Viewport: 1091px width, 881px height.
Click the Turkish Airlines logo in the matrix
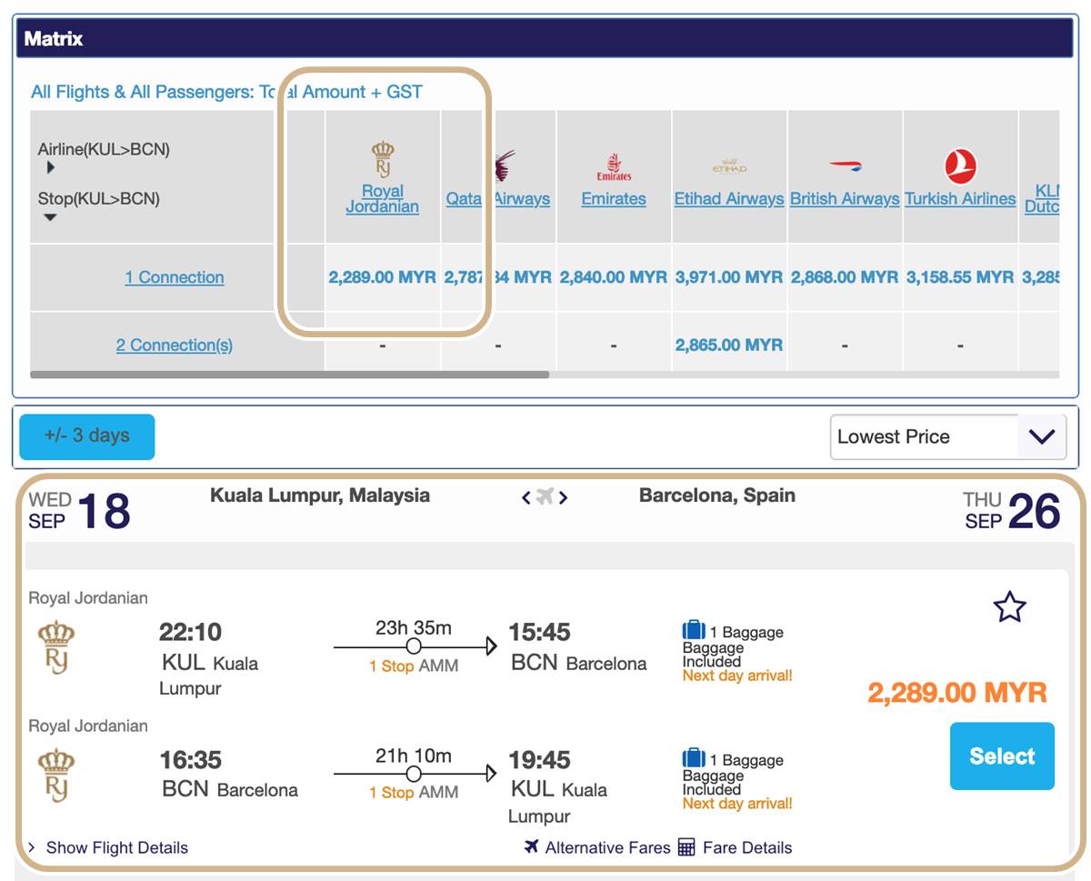tap(960, 167)
